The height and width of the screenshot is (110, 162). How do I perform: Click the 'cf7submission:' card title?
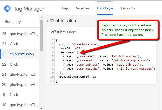[x=64, y=32]
